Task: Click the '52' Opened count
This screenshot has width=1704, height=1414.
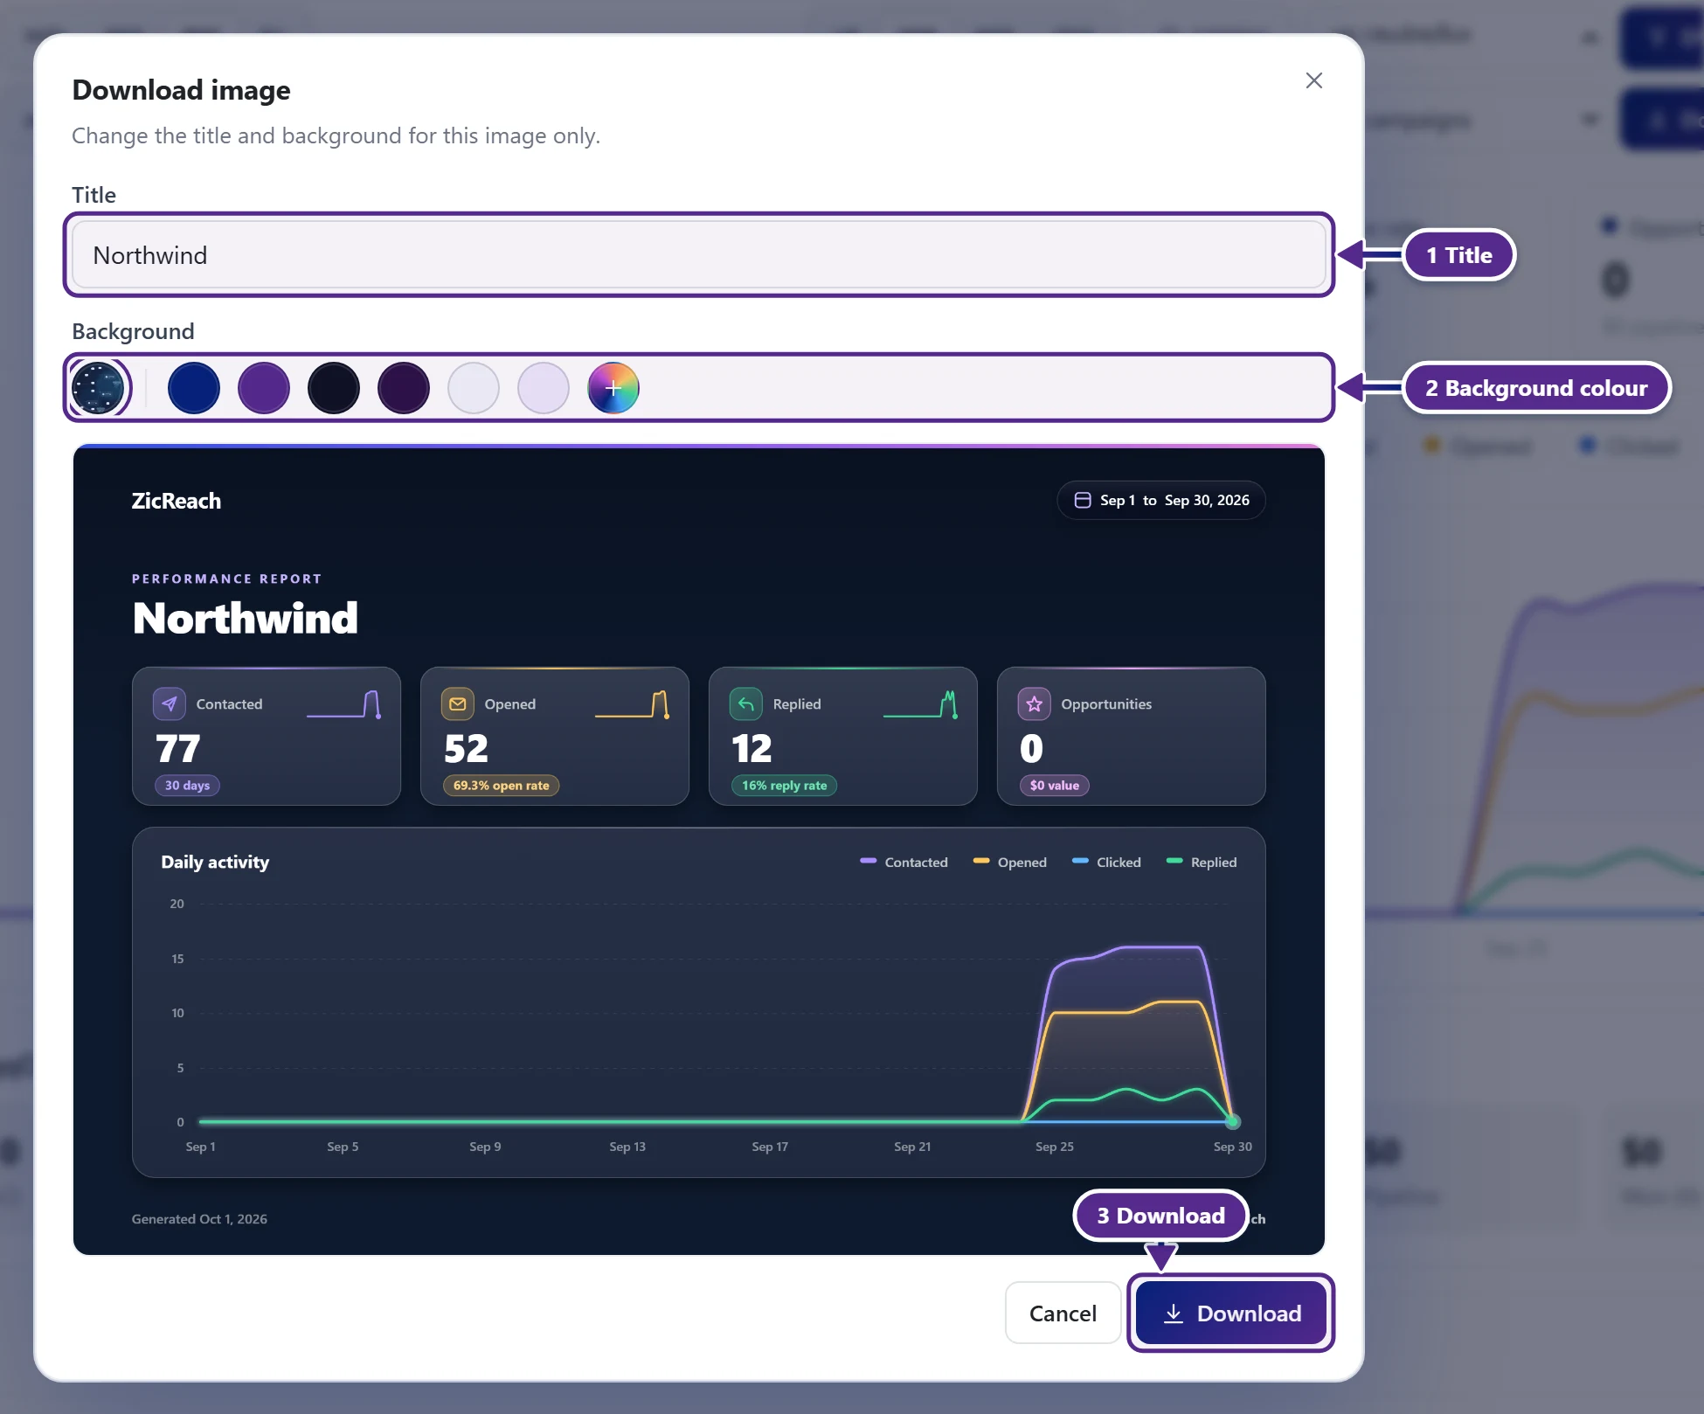Action: [466, 748]
